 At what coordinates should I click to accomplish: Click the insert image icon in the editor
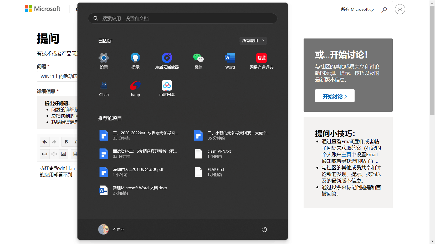(x=63, y=154)
